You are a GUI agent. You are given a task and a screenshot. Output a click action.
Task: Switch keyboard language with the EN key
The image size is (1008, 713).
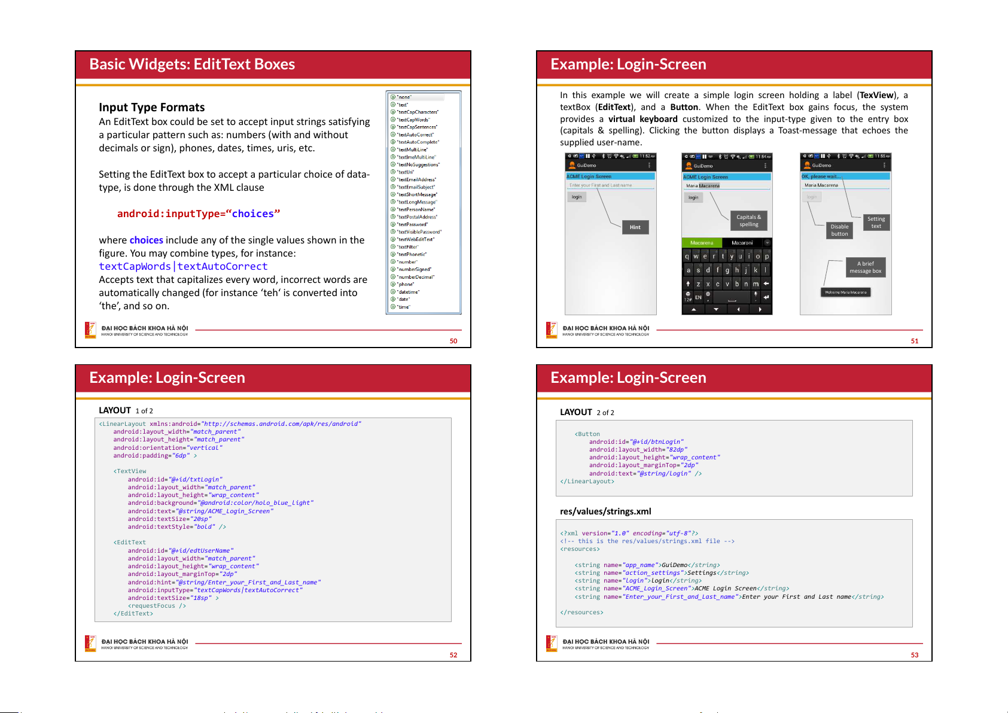tap(698, 297)
